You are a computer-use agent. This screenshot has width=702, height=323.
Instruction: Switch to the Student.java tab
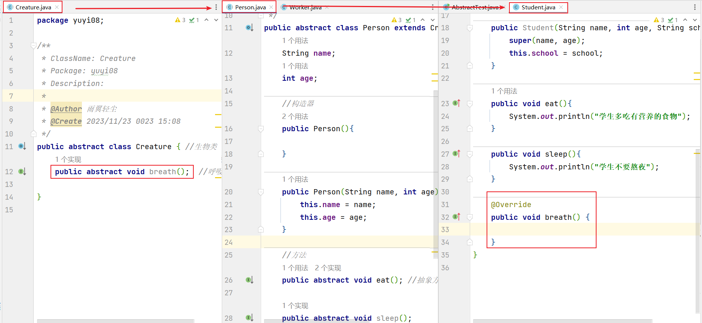pos(538,7)
